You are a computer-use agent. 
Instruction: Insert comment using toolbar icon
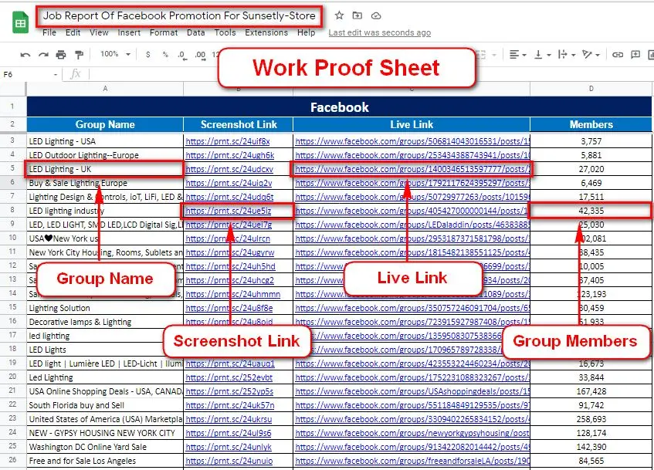coord(635,55)
